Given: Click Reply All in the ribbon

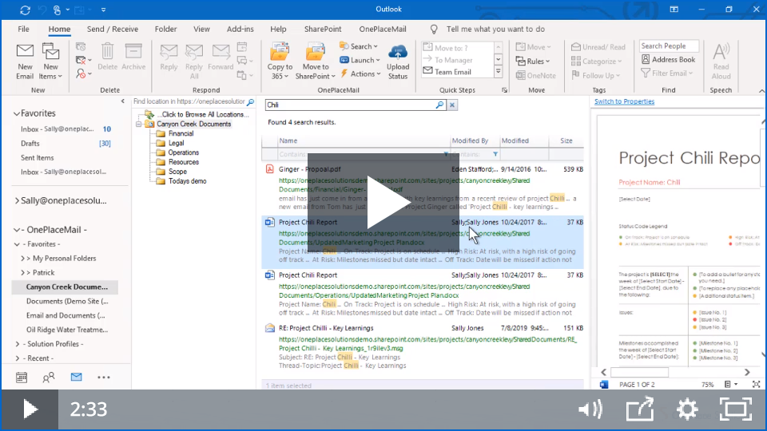Looking at the screenshot, I should [193, 61].
